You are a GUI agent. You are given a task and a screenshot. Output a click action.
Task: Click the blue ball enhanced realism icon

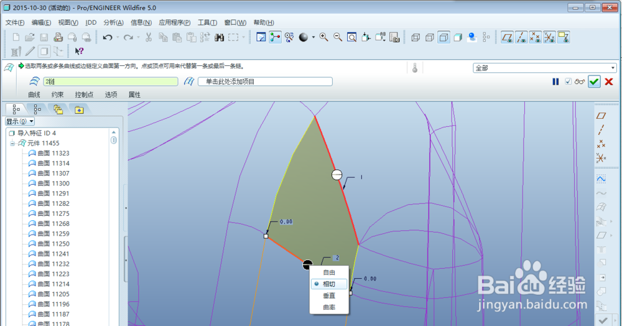(472, 37)
